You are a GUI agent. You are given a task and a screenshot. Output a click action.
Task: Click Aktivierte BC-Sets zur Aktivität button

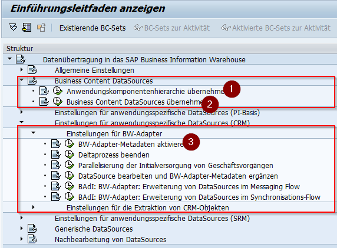(276, 28)
